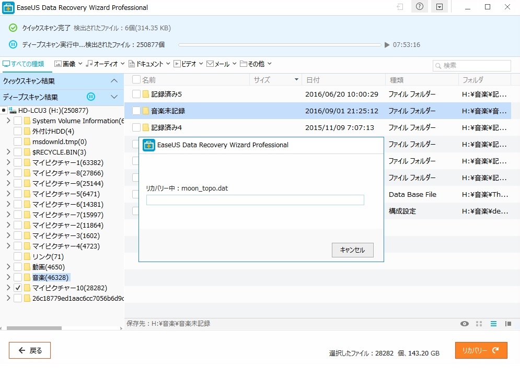
Task: Sort by 種類 column header
Action: 421,79
